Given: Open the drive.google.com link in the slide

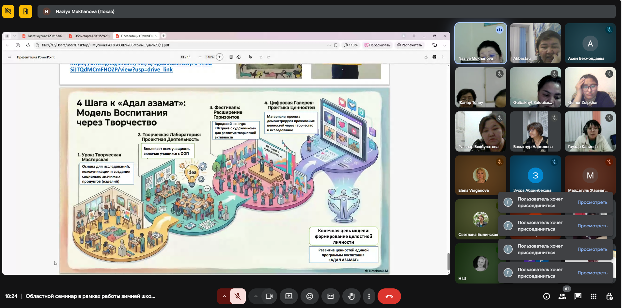Looking at the screenshot, I should pyautogui.click(x=121, y=70).
